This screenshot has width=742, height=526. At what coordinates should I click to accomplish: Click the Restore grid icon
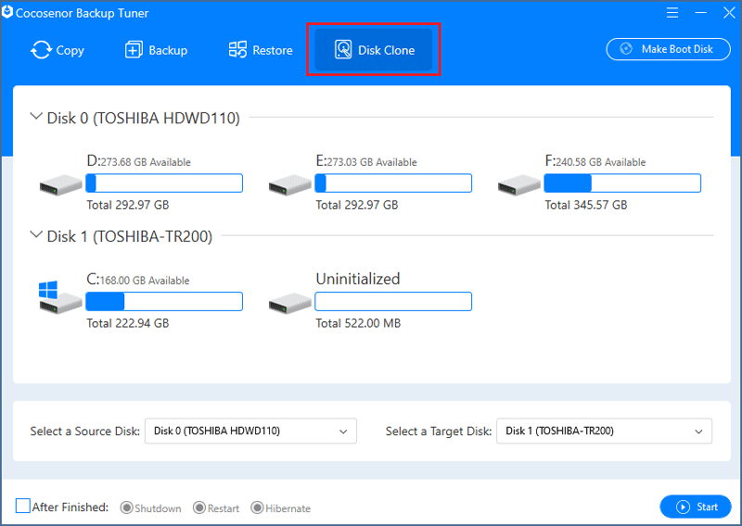[x=237, y=50]
